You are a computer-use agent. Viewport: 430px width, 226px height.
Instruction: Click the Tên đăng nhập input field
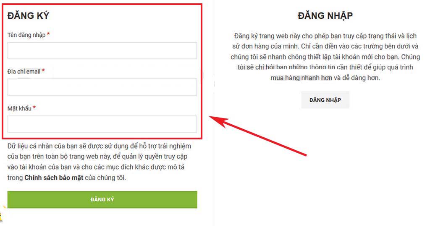click(102, 51)
